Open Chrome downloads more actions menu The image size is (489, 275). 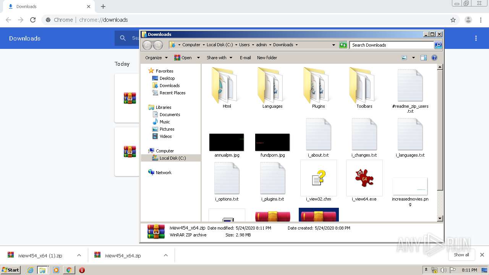point(476,38)
